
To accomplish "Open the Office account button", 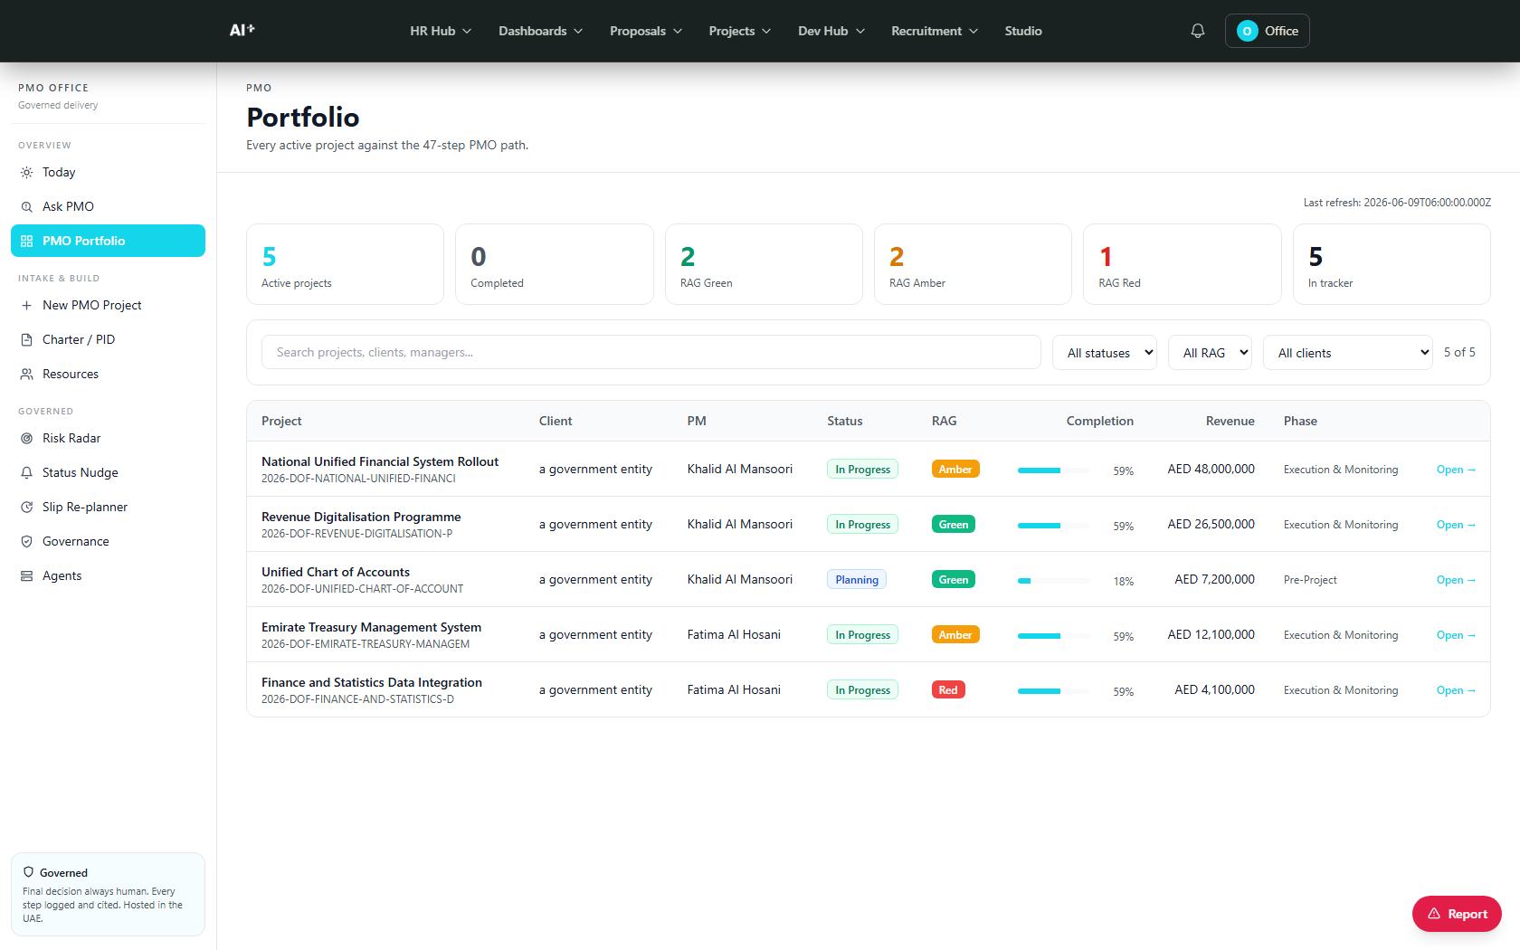I will [x=1267, y=31].
